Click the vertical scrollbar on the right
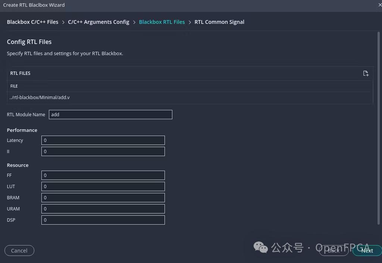This screenshot has height=263, width=382. (x=379, y=127)
